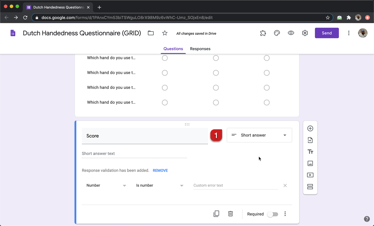Select last radio button in bottom grid row
This screenshot has height=226, width=374.
[x=266, y=103]
